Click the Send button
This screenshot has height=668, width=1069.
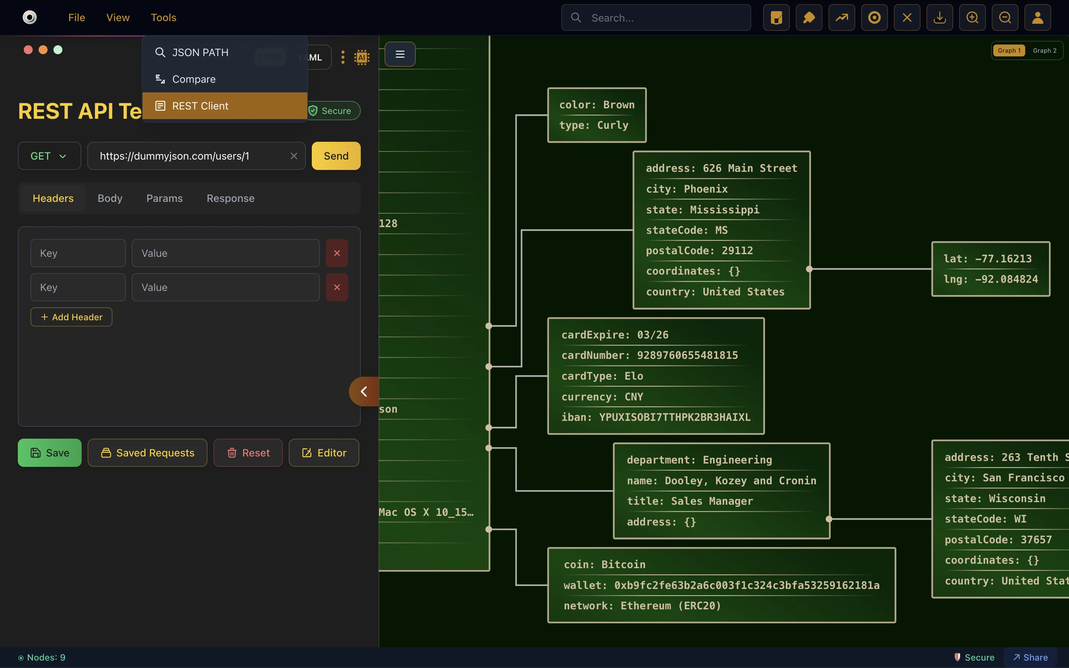point(336,156)
